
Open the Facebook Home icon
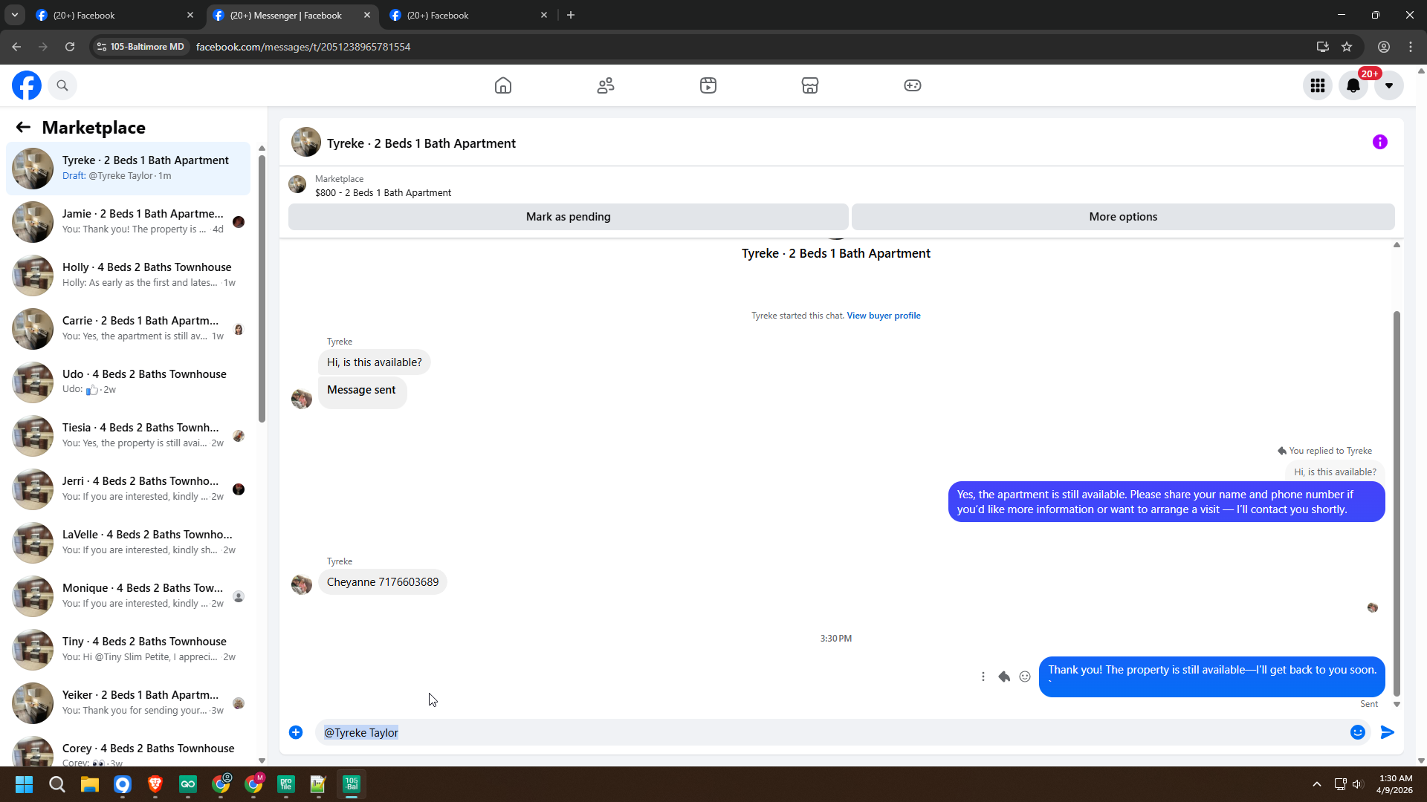tap(503, 85)
